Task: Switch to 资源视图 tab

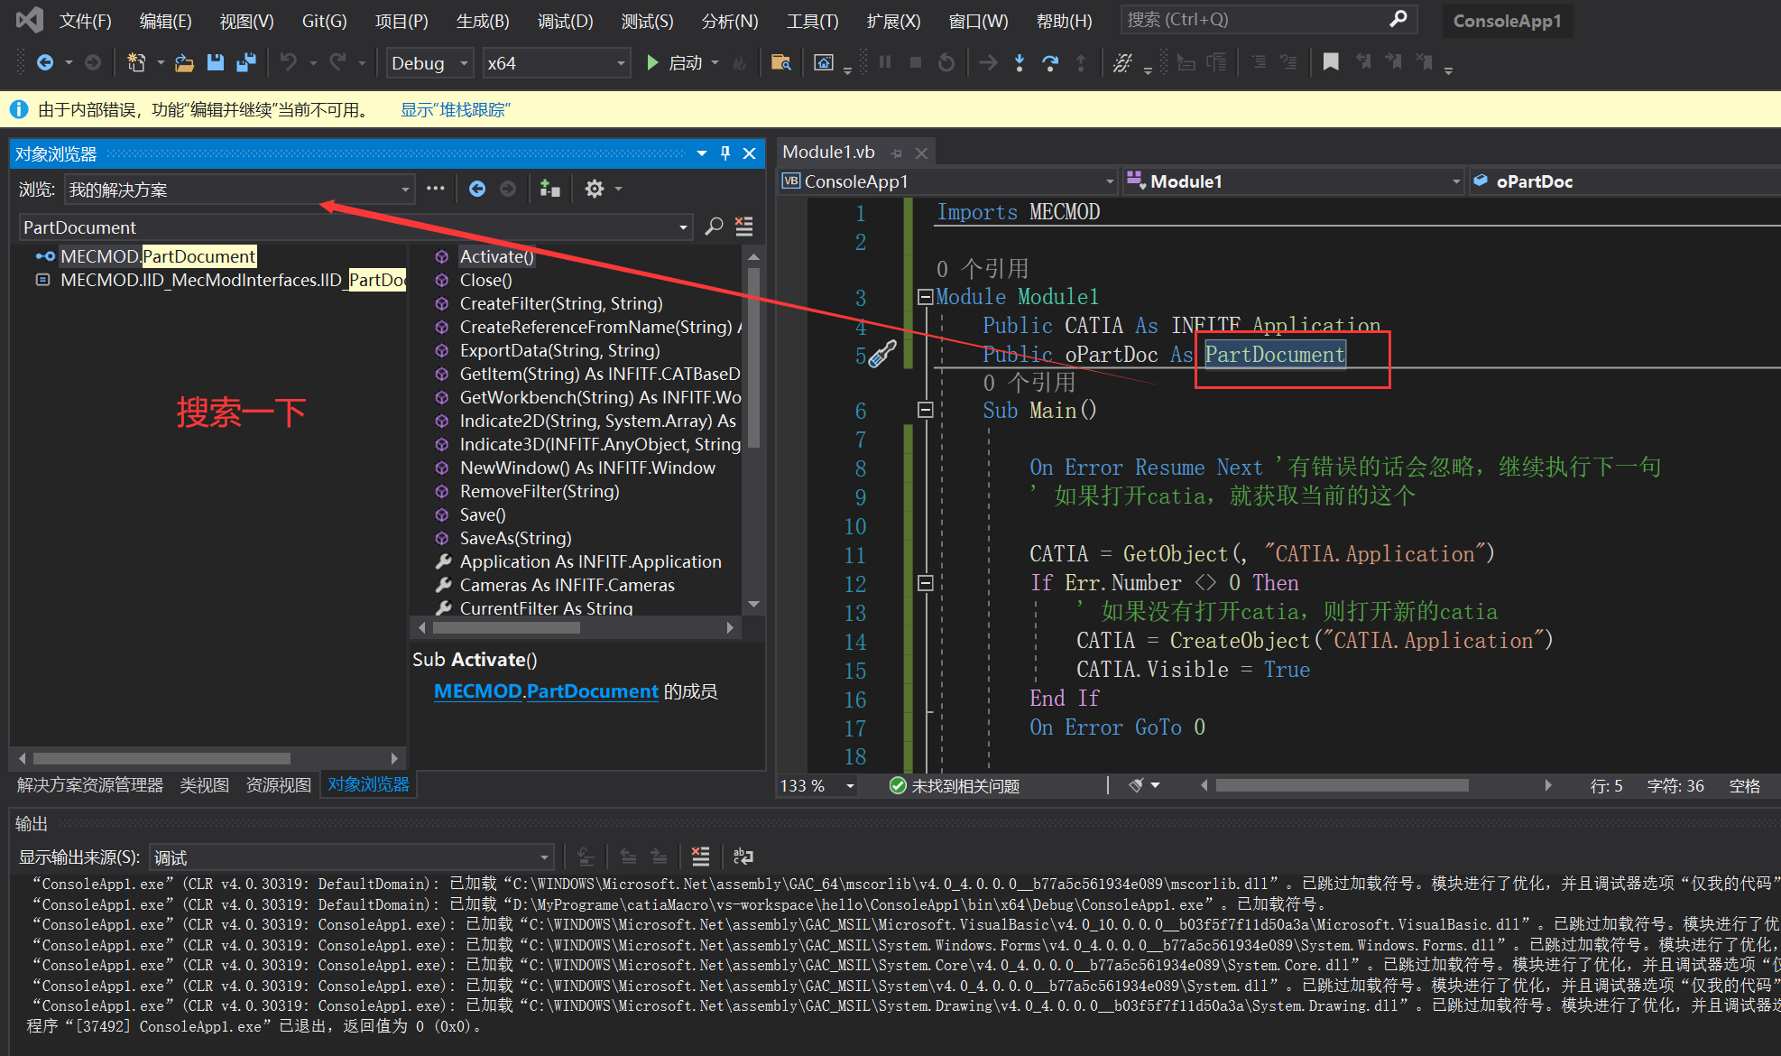Action: [x=278, y=785]
